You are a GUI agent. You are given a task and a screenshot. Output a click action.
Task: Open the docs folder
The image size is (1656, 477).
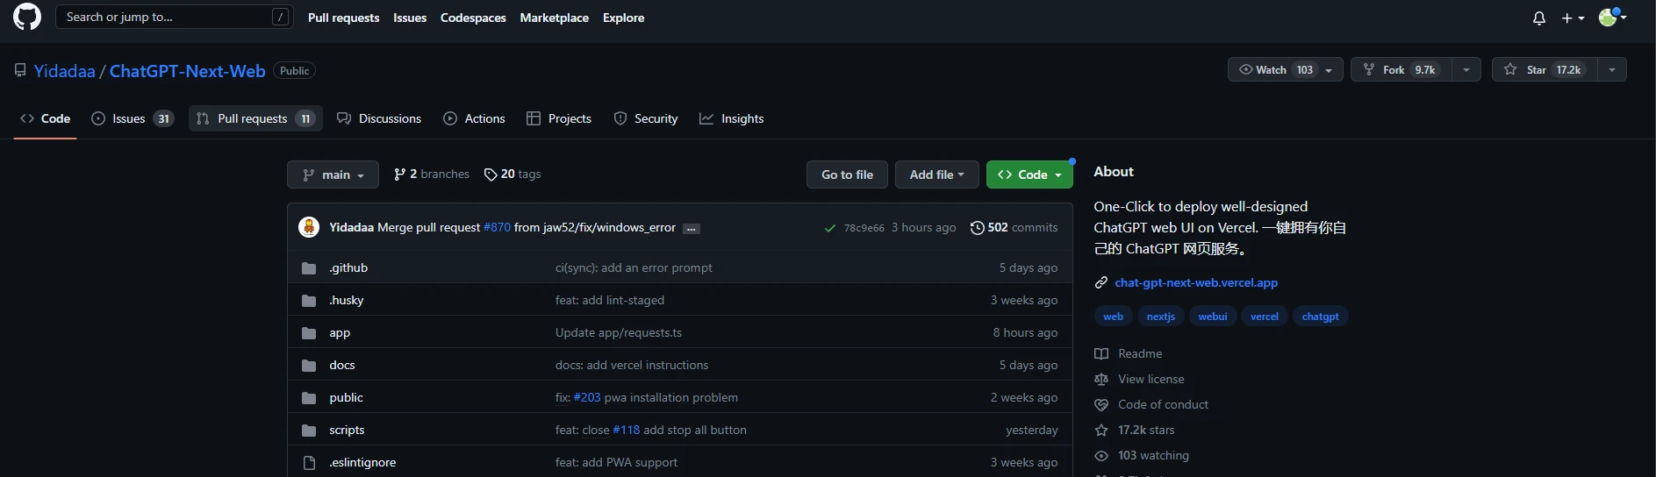(342, 365)
